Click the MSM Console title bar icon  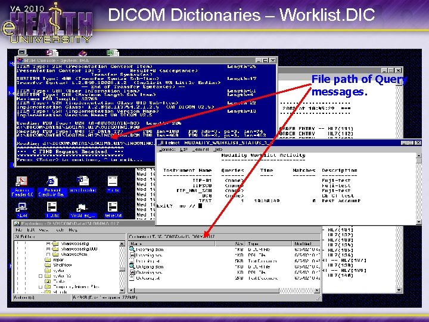20,60
